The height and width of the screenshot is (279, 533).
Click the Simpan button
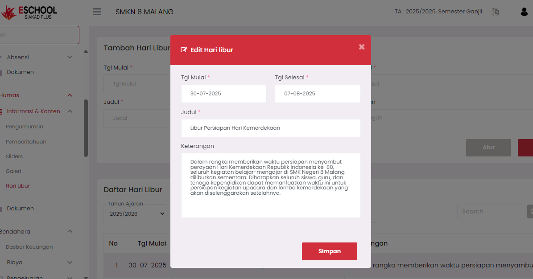[x=329, y=251]
